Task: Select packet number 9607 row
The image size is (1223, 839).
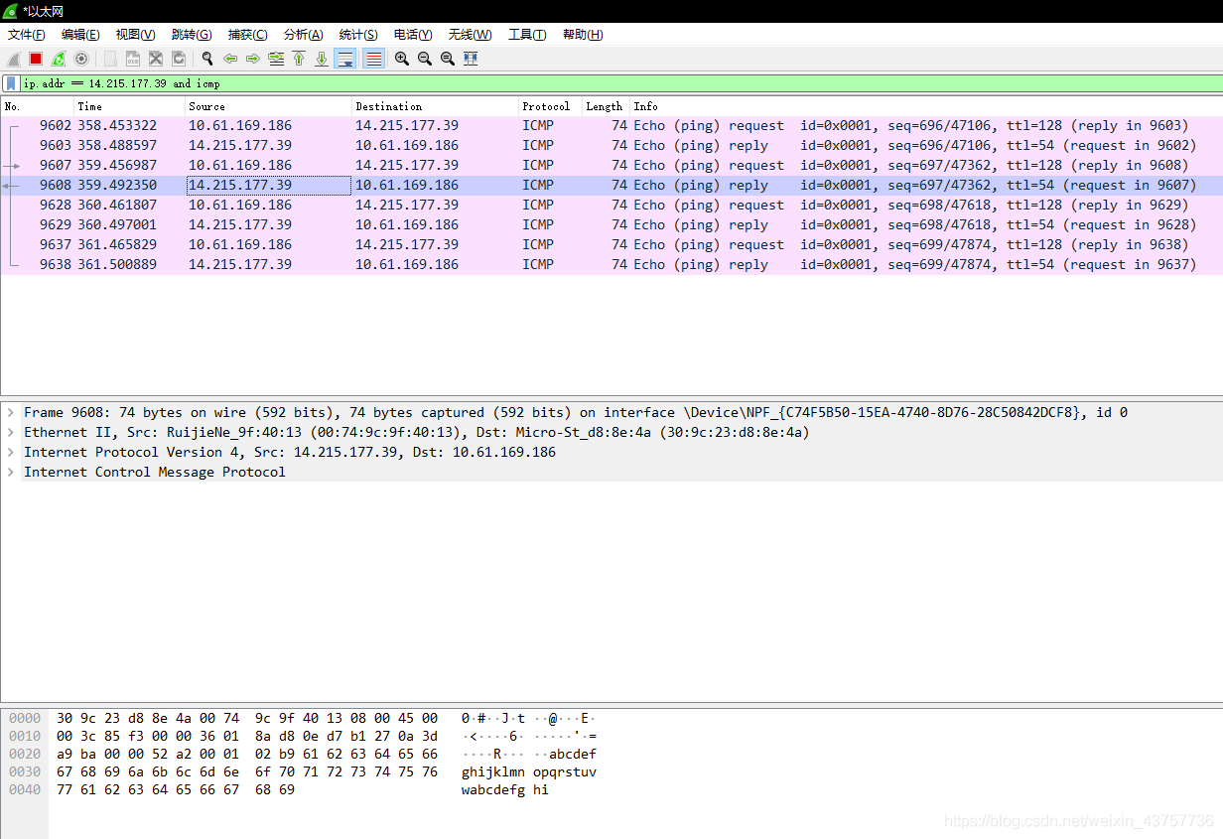Action: (x=611, y=165)
